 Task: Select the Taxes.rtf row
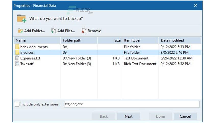coord(107,64)
